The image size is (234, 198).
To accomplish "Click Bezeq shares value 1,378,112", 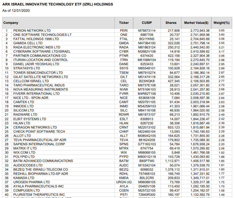I will (172, 169).
